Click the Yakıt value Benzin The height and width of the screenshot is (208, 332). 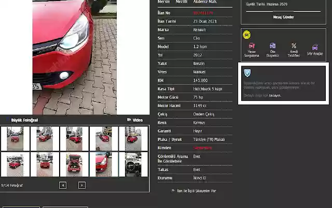199,63
